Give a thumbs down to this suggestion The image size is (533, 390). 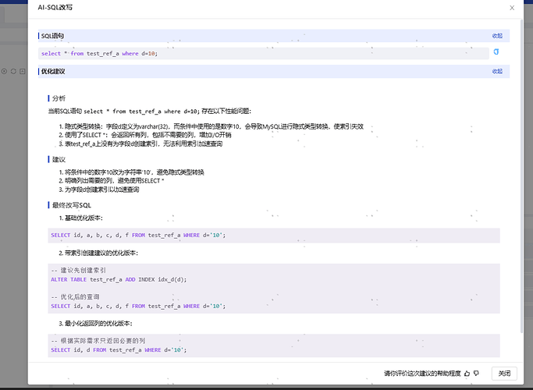click(x=476, y=373)
